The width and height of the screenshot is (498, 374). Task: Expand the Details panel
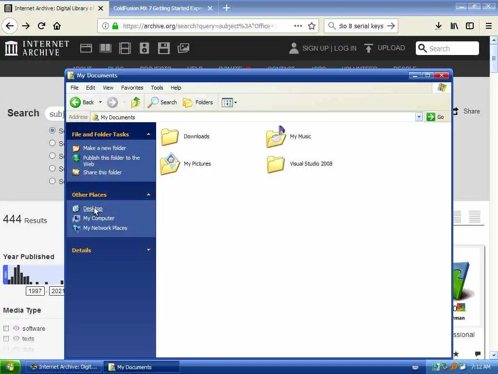click(x=148, y=250)
